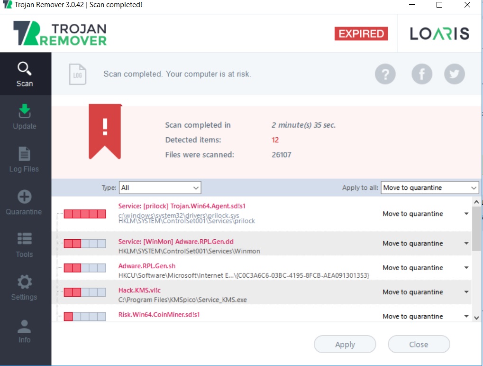Screen dimensions: 483x366
Task: Click the 'Your computer is at risk' message
Action: 208,74
